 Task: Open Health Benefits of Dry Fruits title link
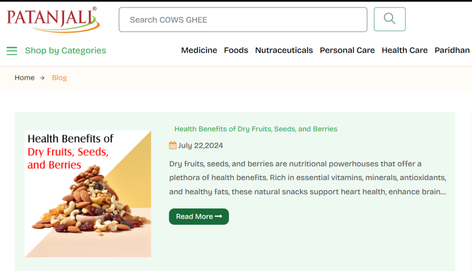tap(256, 129)
